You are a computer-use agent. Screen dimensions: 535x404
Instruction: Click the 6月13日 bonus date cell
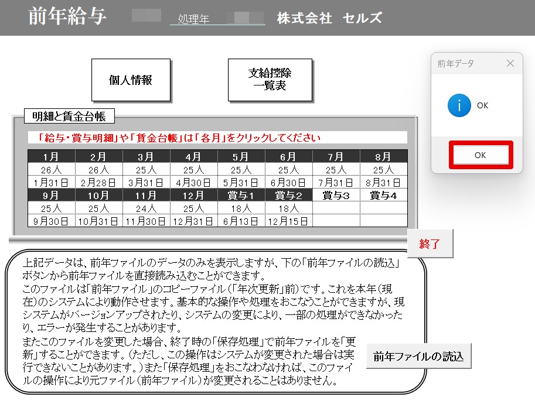click(241, 221)
